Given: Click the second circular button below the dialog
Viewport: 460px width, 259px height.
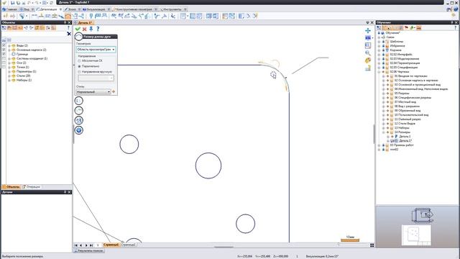Looking at the screenshot, I should tap(78, 110).
